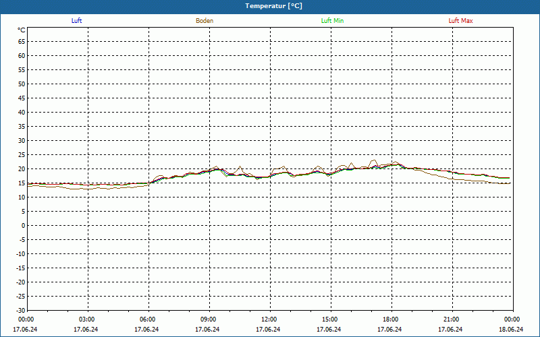Click the 17.06.24 date under 12:00
The image size is (540, 337).
(268, 330)
